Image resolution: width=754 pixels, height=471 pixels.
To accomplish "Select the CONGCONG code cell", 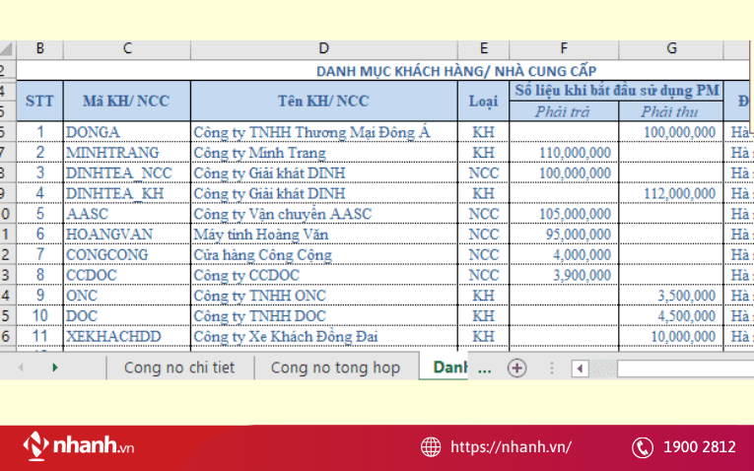I will click(x=127, y=255).
